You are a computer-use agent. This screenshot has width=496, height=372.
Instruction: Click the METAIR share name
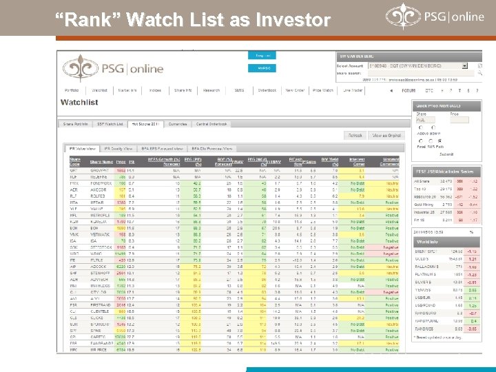coord(97,203)
